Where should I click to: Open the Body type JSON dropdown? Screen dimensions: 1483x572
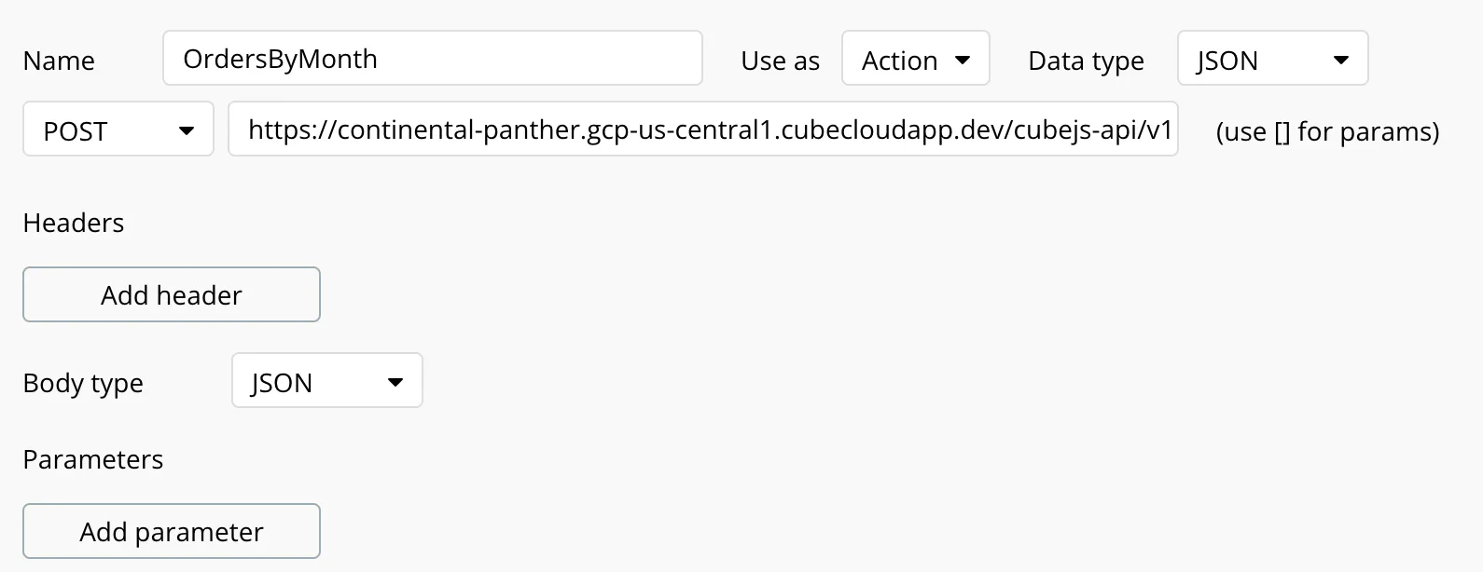(x=326, y=381)
